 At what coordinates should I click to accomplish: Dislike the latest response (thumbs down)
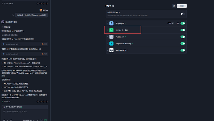41,102
